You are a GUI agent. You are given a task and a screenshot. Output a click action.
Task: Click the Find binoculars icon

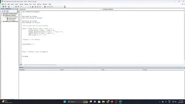tap(18, 7)
